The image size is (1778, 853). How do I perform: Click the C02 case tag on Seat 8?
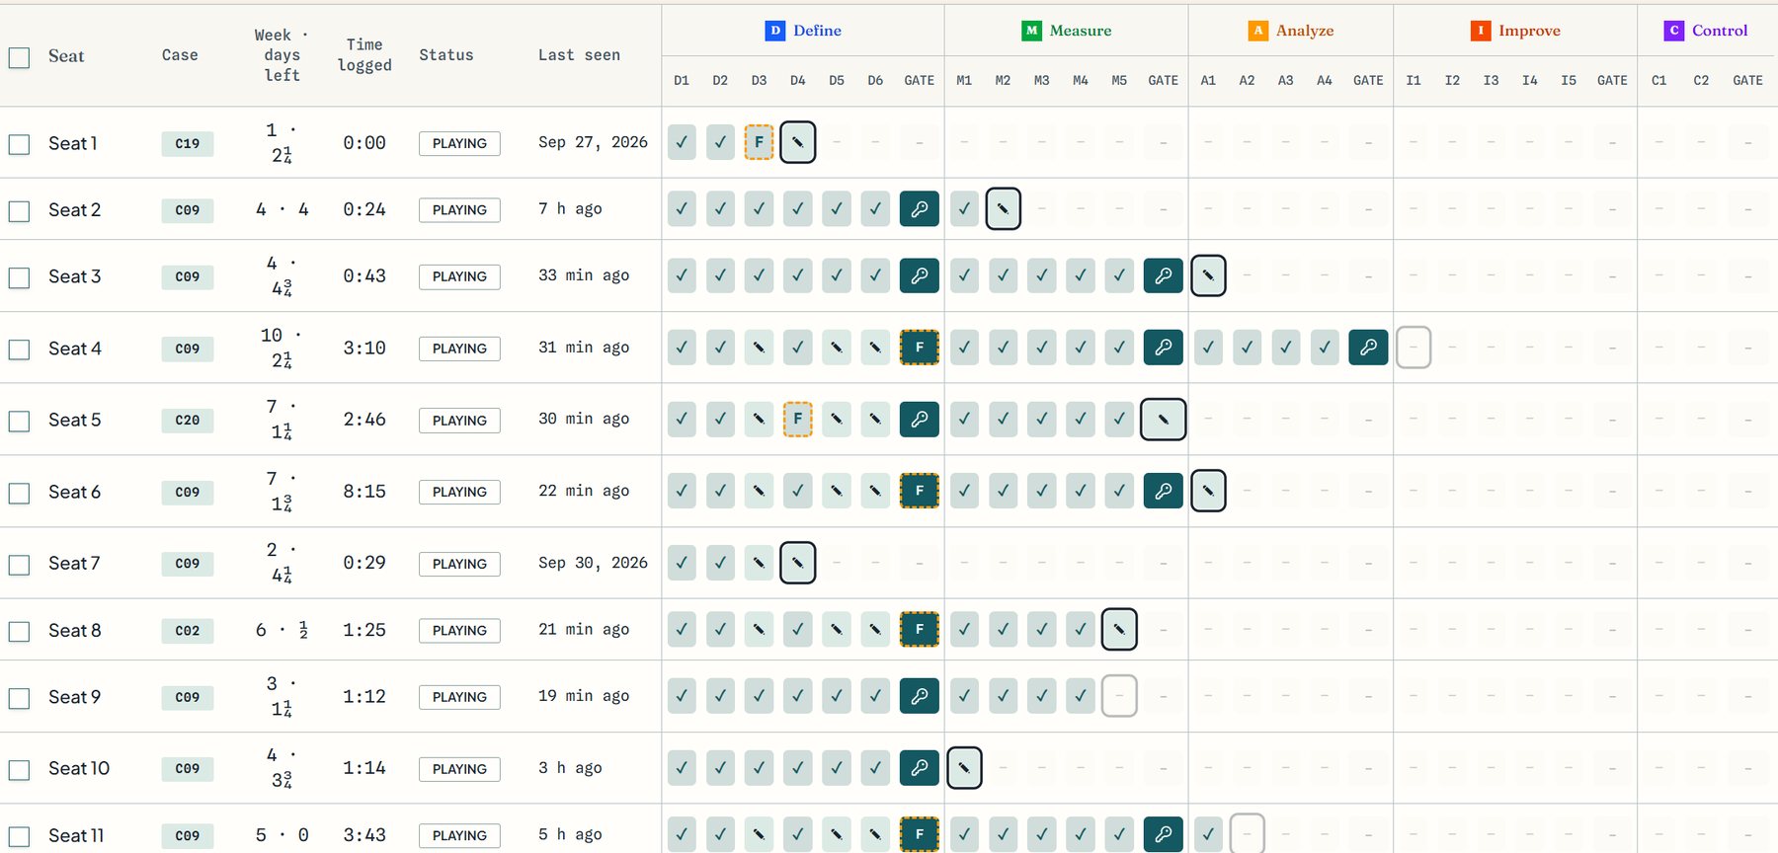[188, 630]
